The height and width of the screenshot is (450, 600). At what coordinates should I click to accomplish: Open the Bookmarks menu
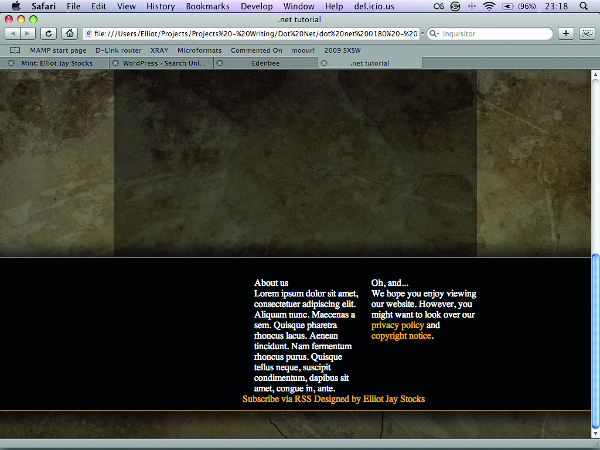[x=208, y=6]
